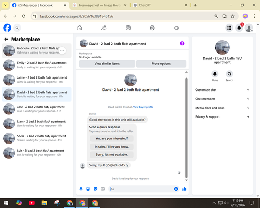Open Luis's conversation in the list

pyautogui.click(x=36, y=153)
